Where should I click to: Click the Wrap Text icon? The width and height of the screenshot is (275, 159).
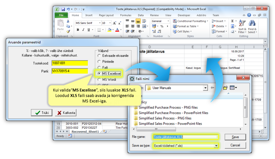144,21
